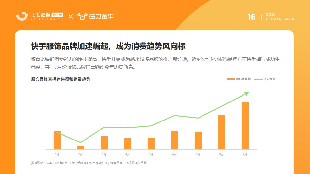Click the 1月 axis label
Screen dimensions: 310x174
pyautogui.click(x=57, y=154)
